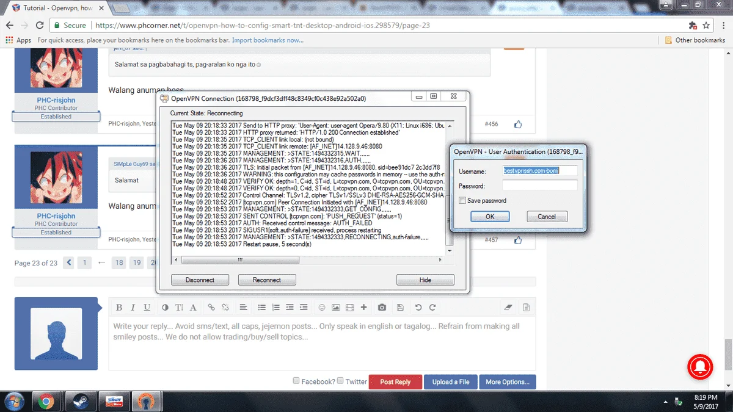This screenshot has width=733, height=412.
Task: Open OpenVPN taskbar icon
Action: pos(147,401)
